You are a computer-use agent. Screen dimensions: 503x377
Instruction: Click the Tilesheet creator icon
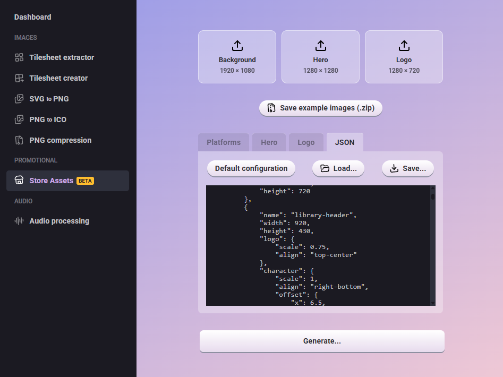(x=19, y=78)
